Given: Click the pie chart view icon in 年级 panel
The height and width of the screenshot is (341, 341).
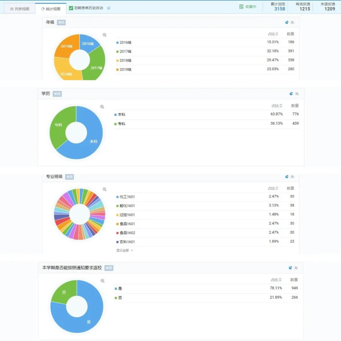Looking at the screenshot, I should 287,22.
